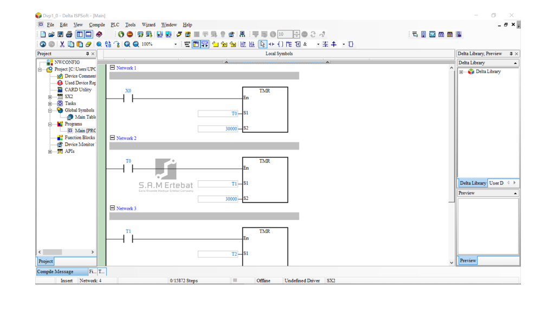Click the Undo arrow icon
Screen dimensions: 555x312
(x=43, y=44)
